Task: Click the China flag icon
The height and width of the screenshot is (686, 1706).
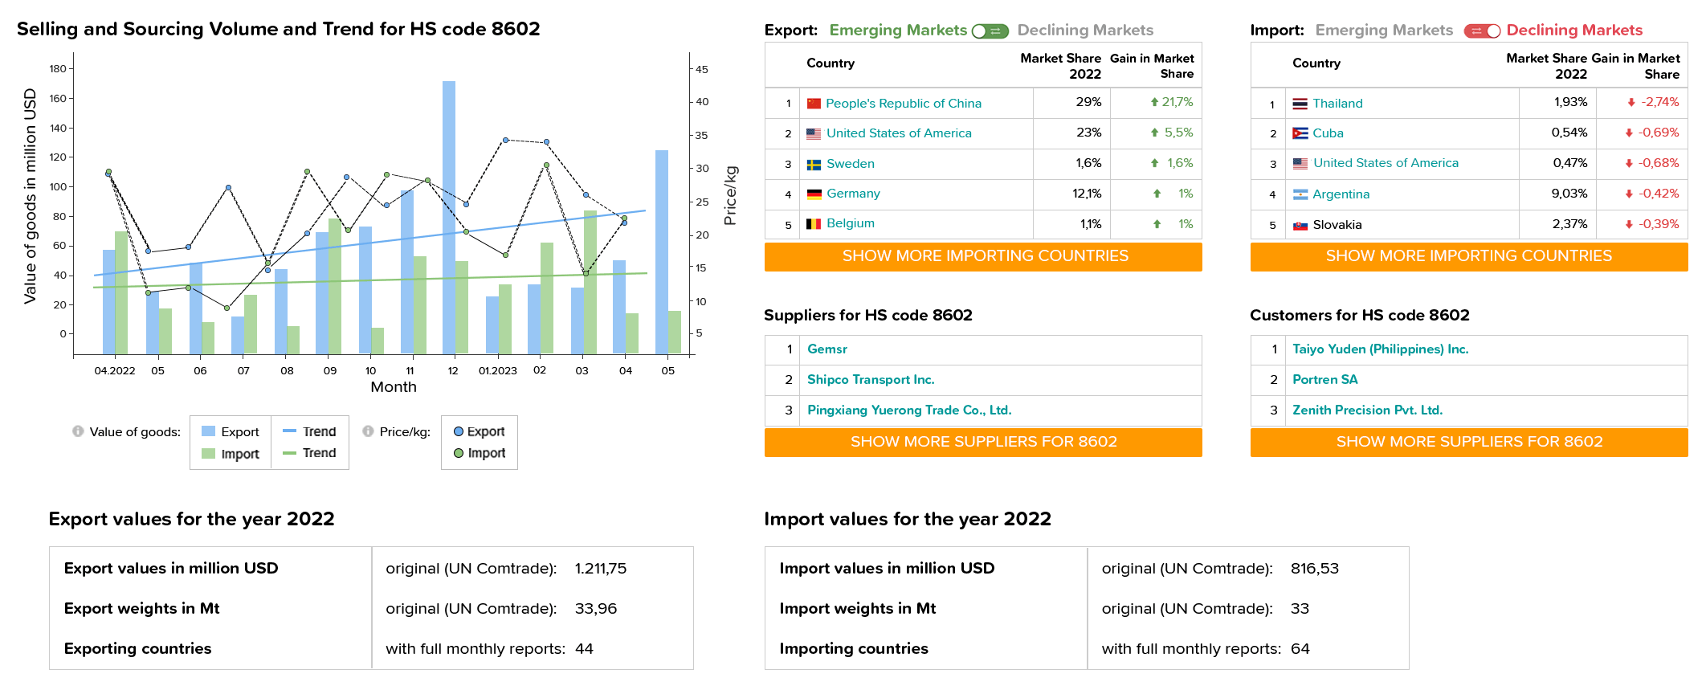Action: pos(814,104)
